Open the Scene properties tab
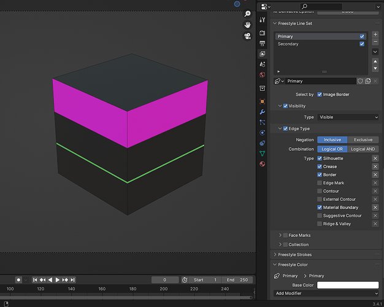The width and height of the screenshot is (384, 307). [263, 64]
